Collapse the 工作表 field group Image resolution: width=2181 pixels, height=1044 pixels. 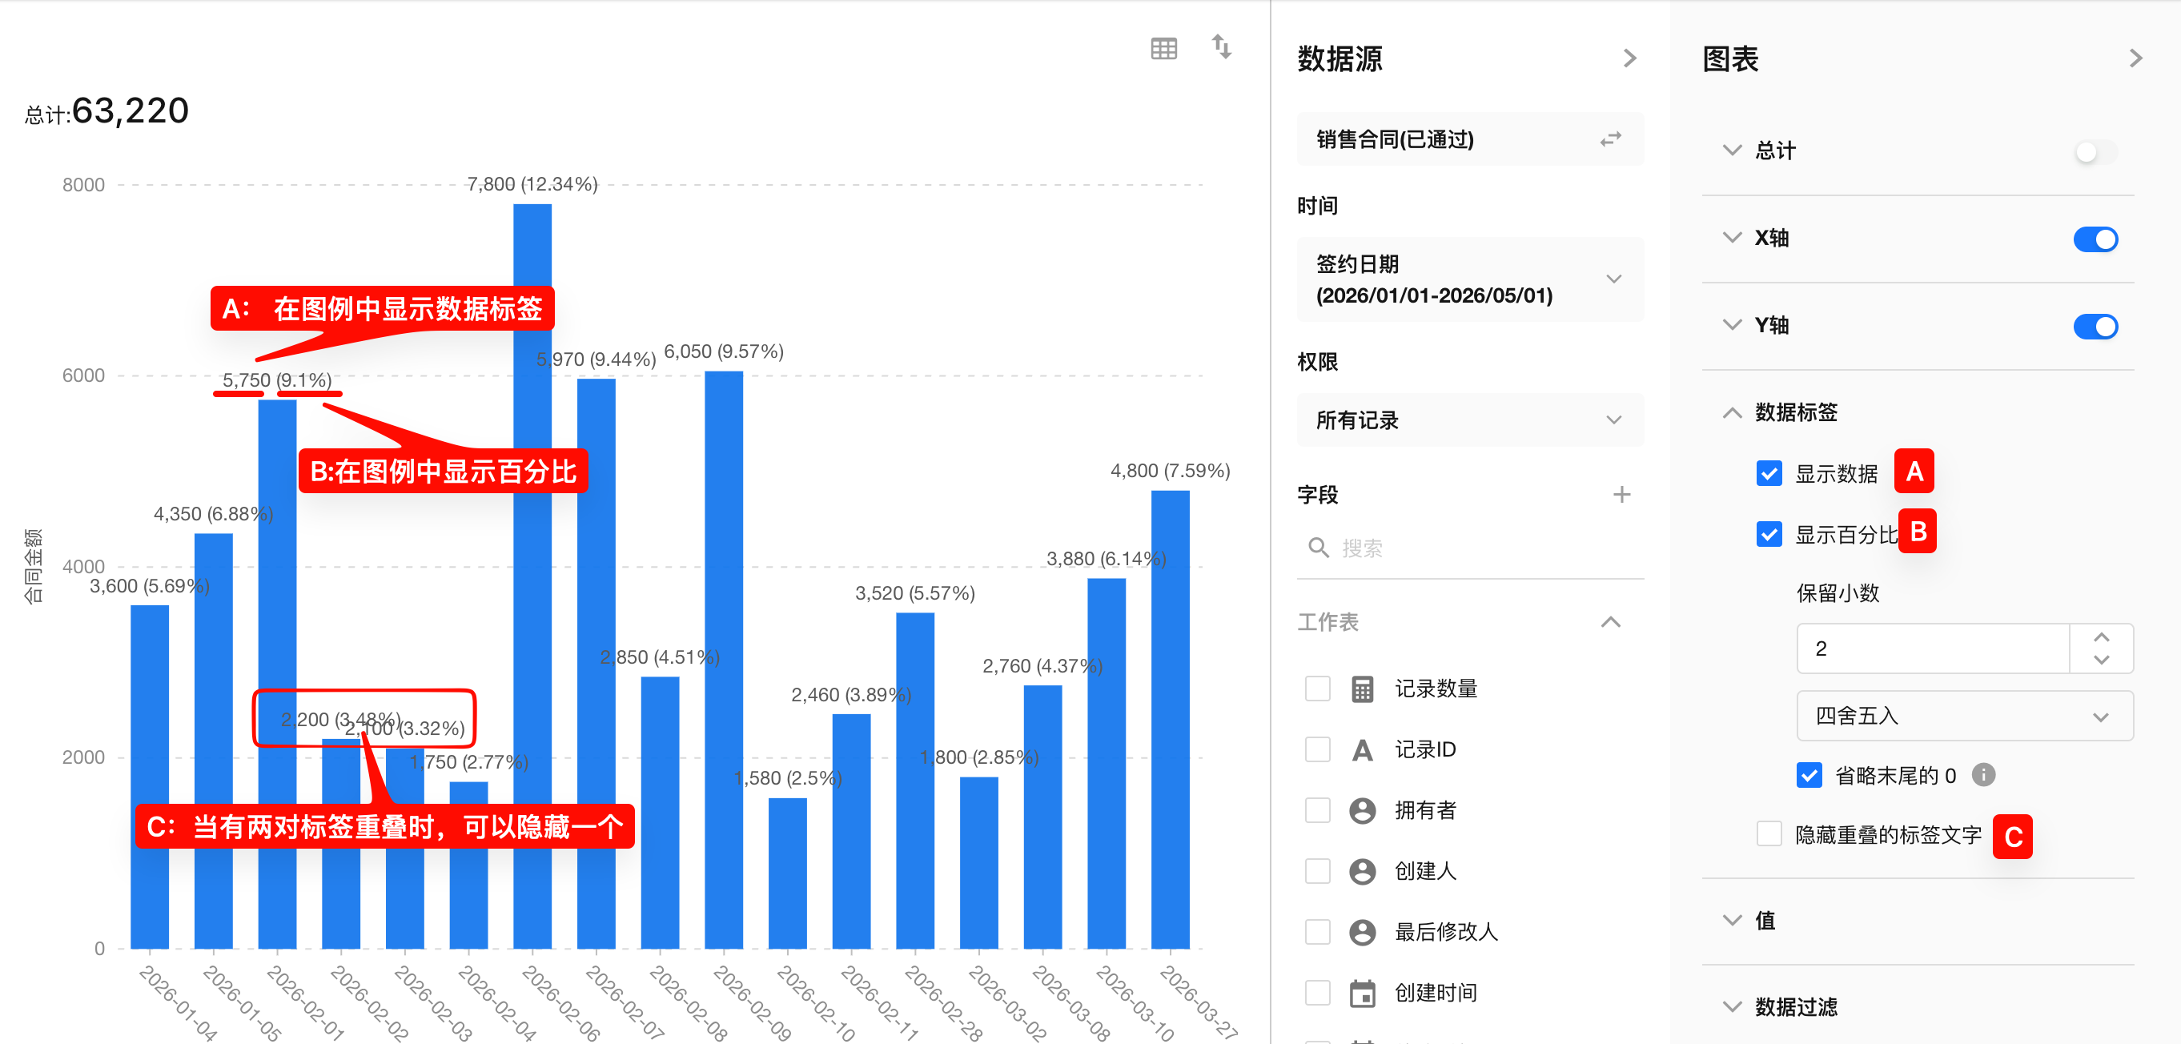coord(1610,622)
